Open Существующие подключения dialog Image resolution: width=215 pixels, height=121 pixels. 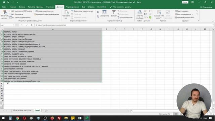[x=46, y=14]
